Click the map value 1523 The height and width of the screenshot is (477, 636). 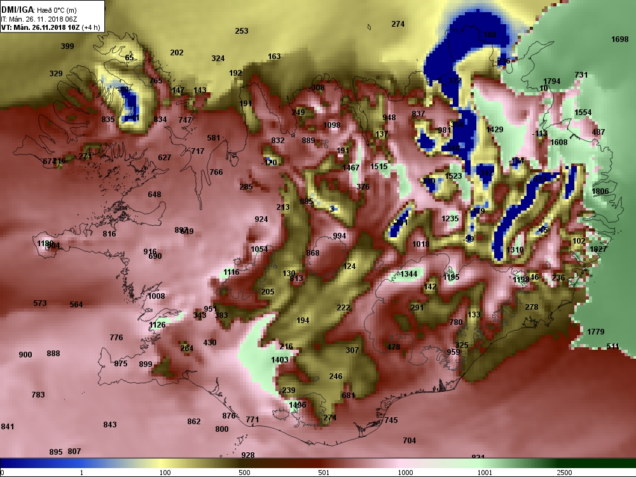(x=453, y=176)
